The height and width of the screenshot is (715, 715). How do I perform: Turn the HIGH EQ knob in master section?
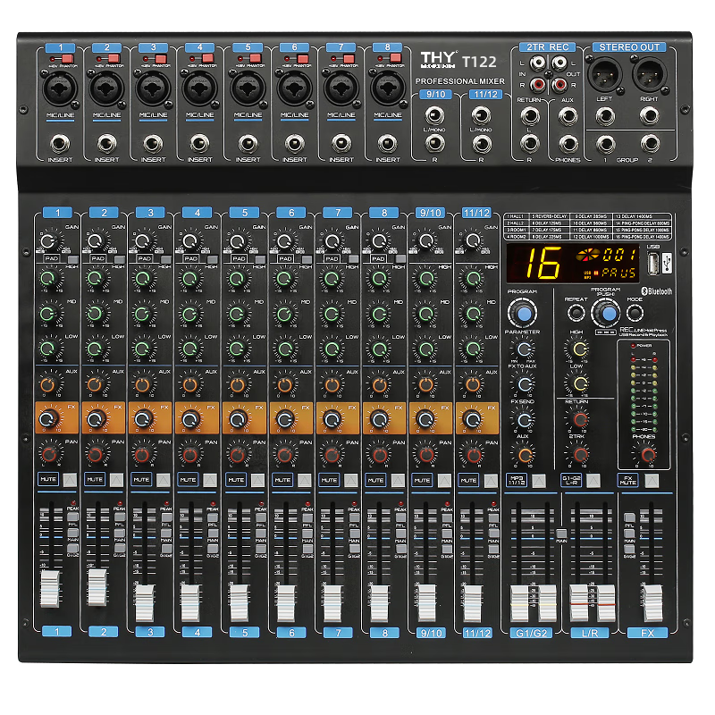[x=579, y=348]
